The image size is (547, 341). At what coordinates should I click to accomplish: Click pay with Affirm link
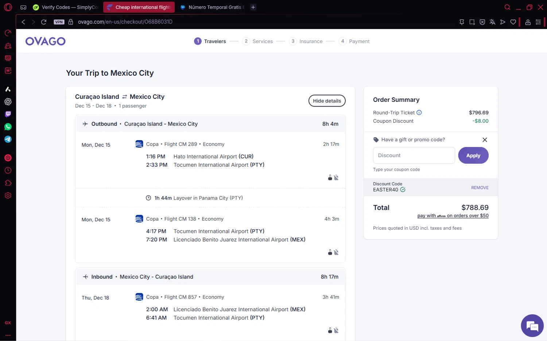tap(453, 216)
